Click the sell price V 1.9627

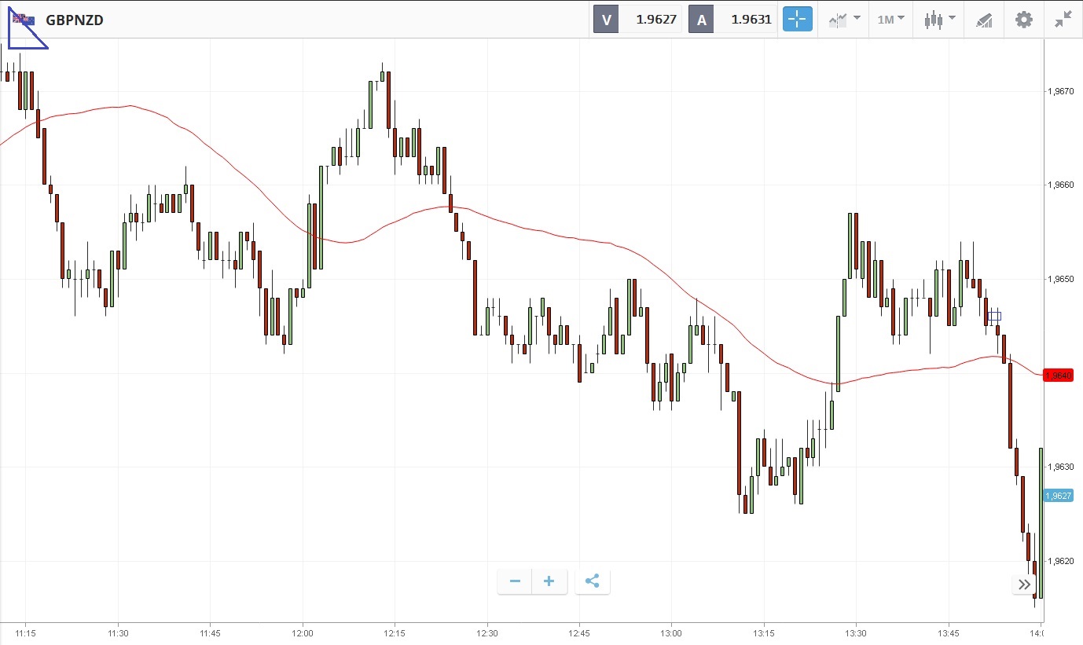637,20
